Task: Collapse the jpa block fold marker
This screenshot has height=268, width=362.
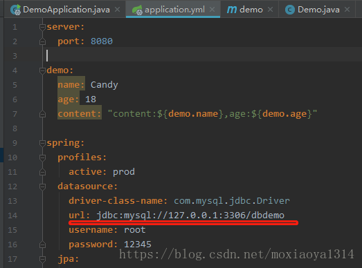Action: pos(42,259)
